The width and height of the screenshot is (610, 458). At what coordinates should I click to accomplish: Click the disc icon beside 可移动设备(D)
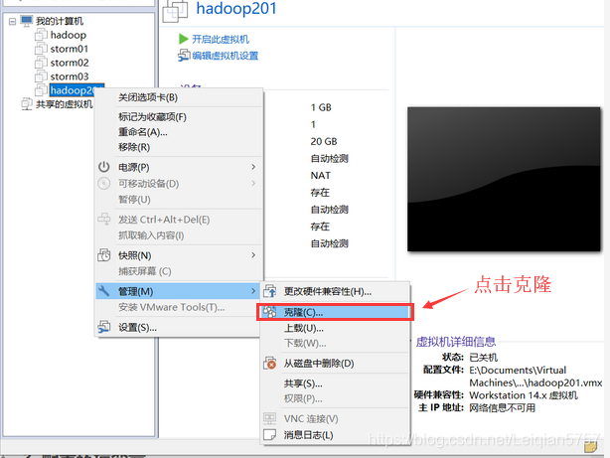[104, 183]
